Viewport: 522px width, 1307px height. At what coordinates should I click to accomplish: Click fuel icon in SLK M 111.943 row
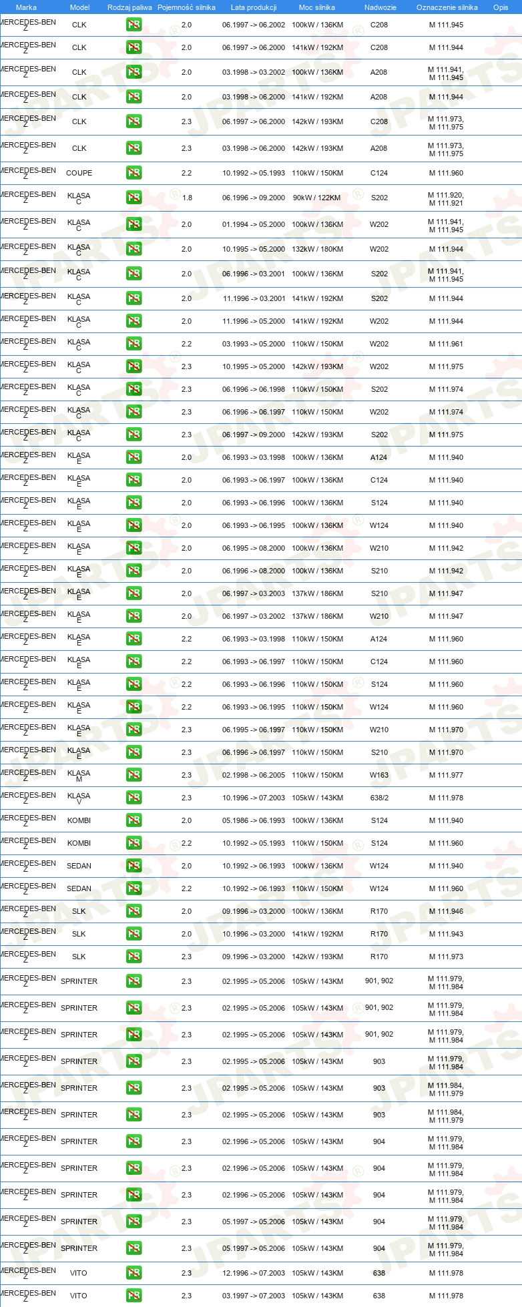(134, 934)
